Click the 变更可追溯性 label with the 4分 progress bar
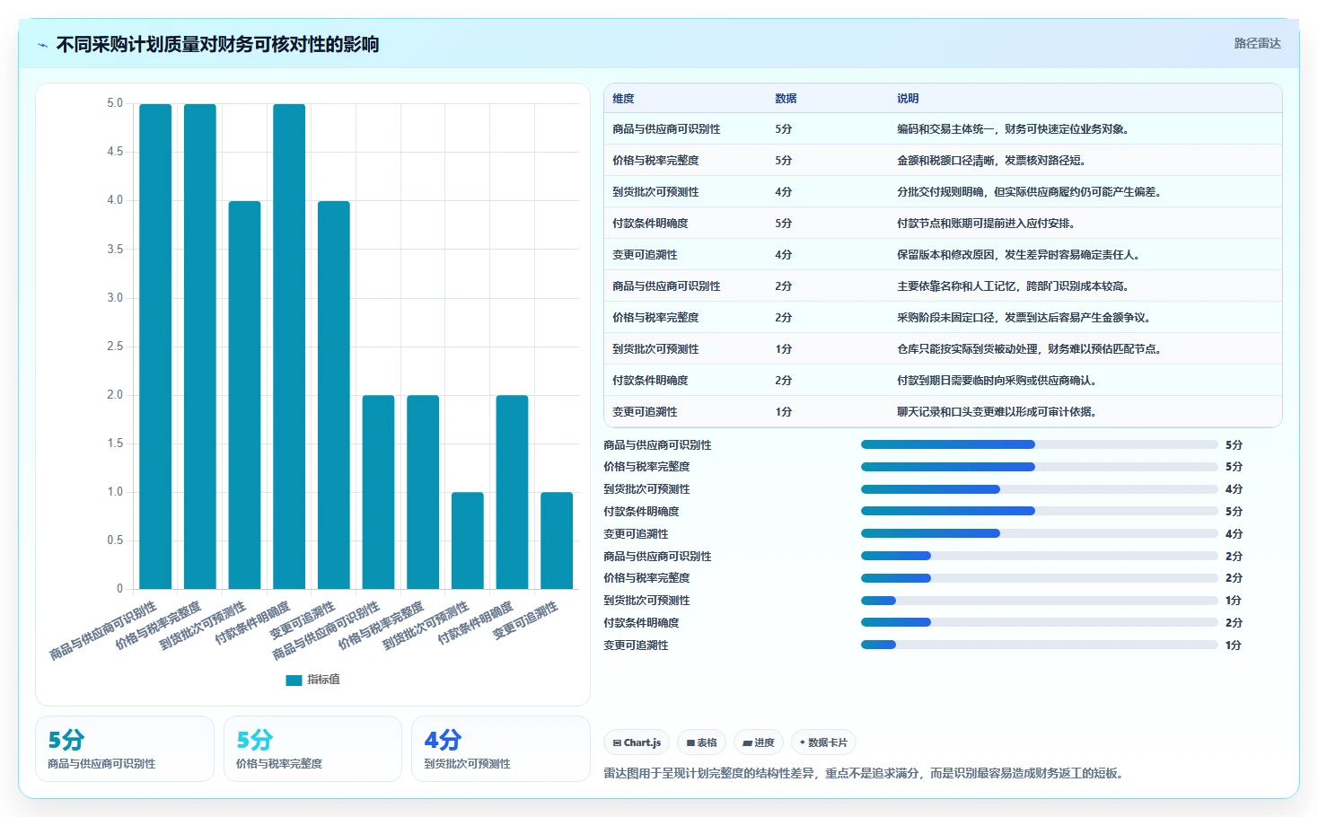This screenshot has width=1318, height=817. point(636,534)
